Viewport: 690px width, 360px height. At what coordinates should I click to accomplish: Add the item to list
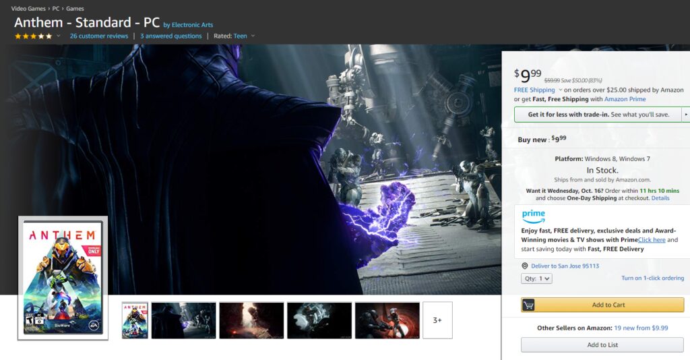[602, 345]
